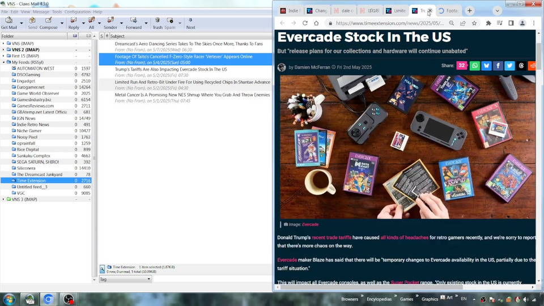Click author name Damien McFerran
The height and width of the screenshot is (306, 544).
click(x=312, y=67)
